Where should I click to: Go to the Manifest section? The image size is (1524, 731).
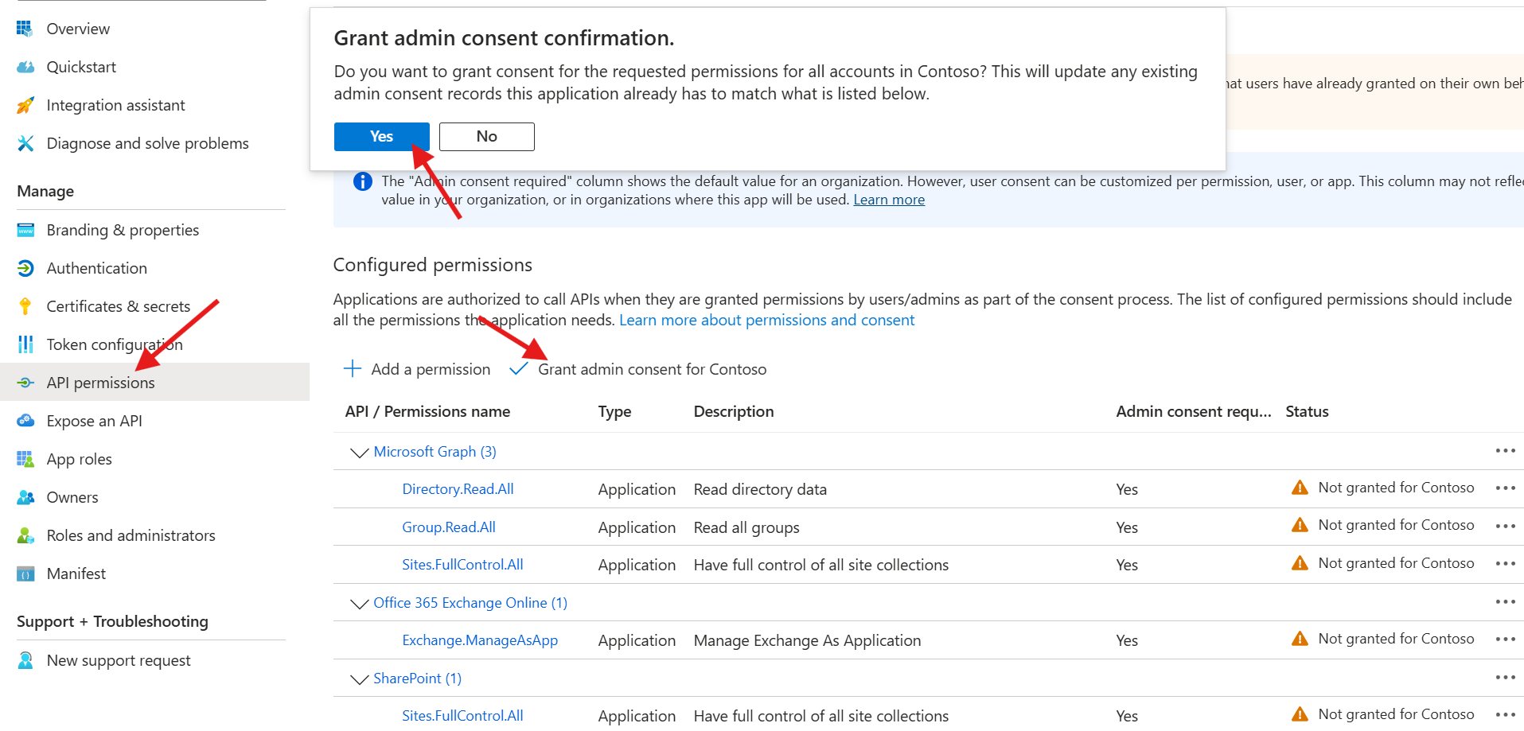point(76,574)
